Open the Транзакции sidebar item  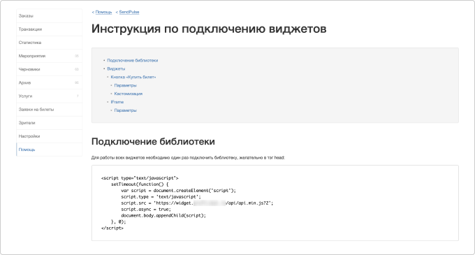[x=49, y=29]
